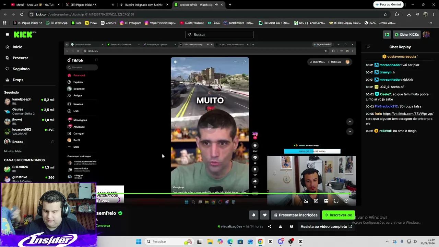Image resolution: width=439 pixels, height=247 pixels.
Task: Open Chrome downloads icon
Action: (409, 14)
